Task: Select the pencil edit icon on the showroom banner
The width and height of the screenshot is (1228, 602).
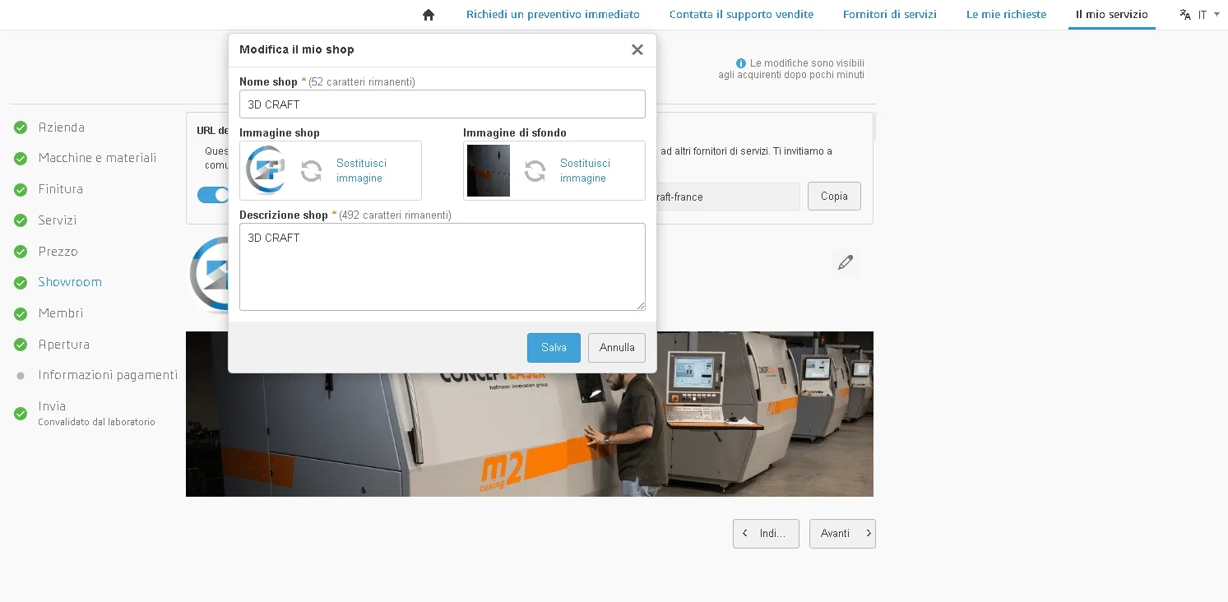Action: (x=845, y=262)
